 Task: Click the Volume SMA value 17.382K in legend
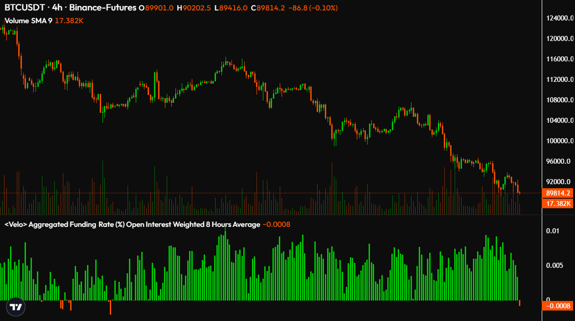tap(68, 21)
